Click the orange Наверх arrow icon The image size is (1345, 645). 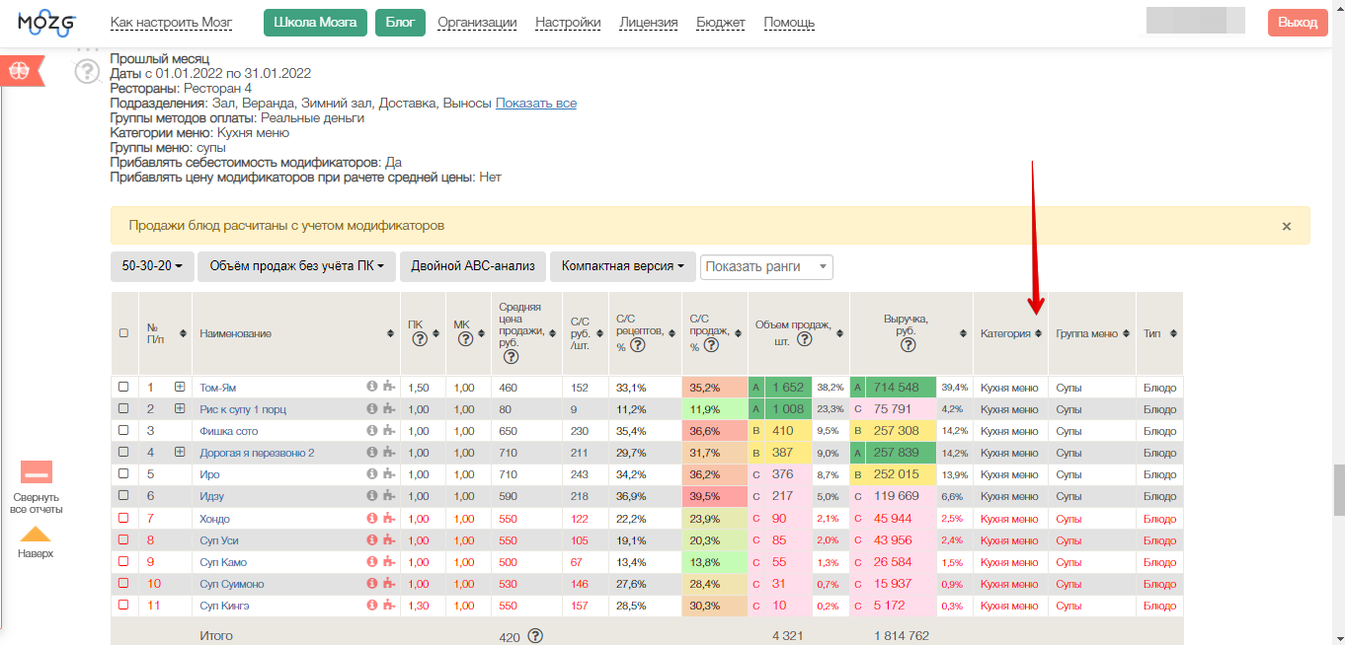pos(36,535)
